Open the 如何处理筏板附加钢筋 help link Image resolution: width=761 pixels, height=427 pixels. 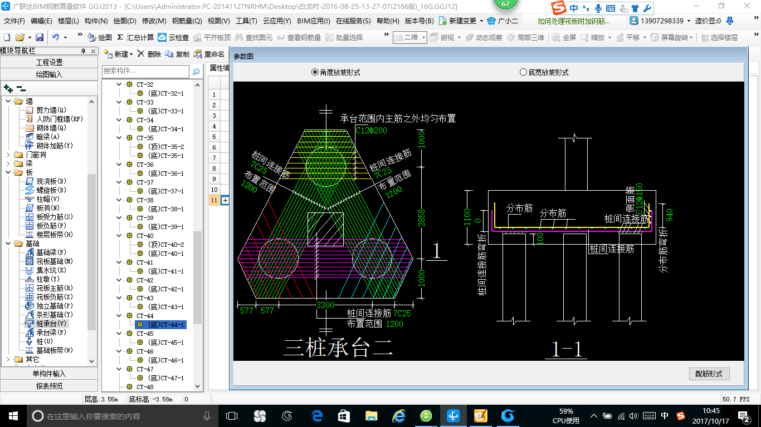(573, 21)
